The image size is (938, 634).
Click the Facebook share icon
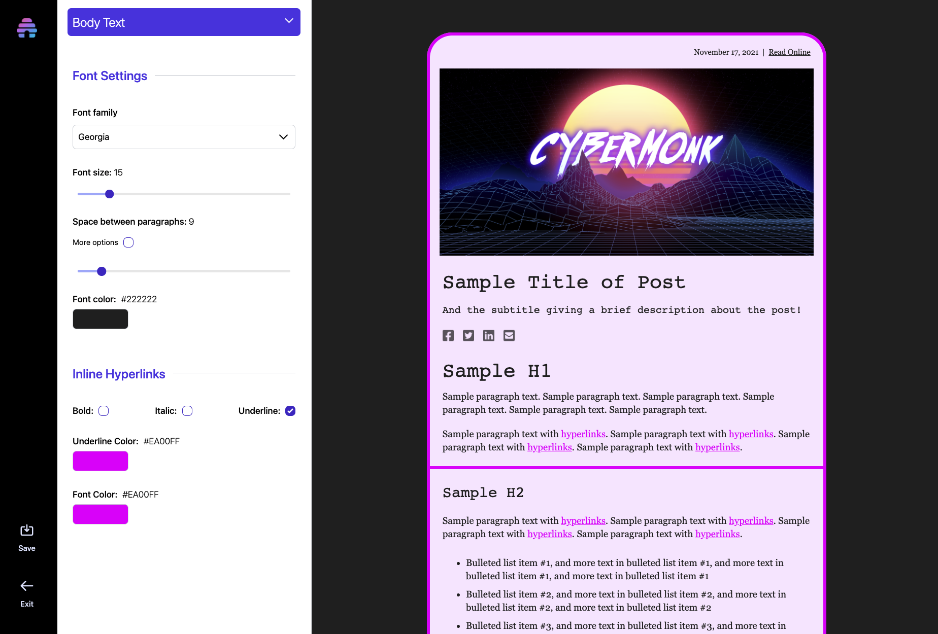(448, 336)
